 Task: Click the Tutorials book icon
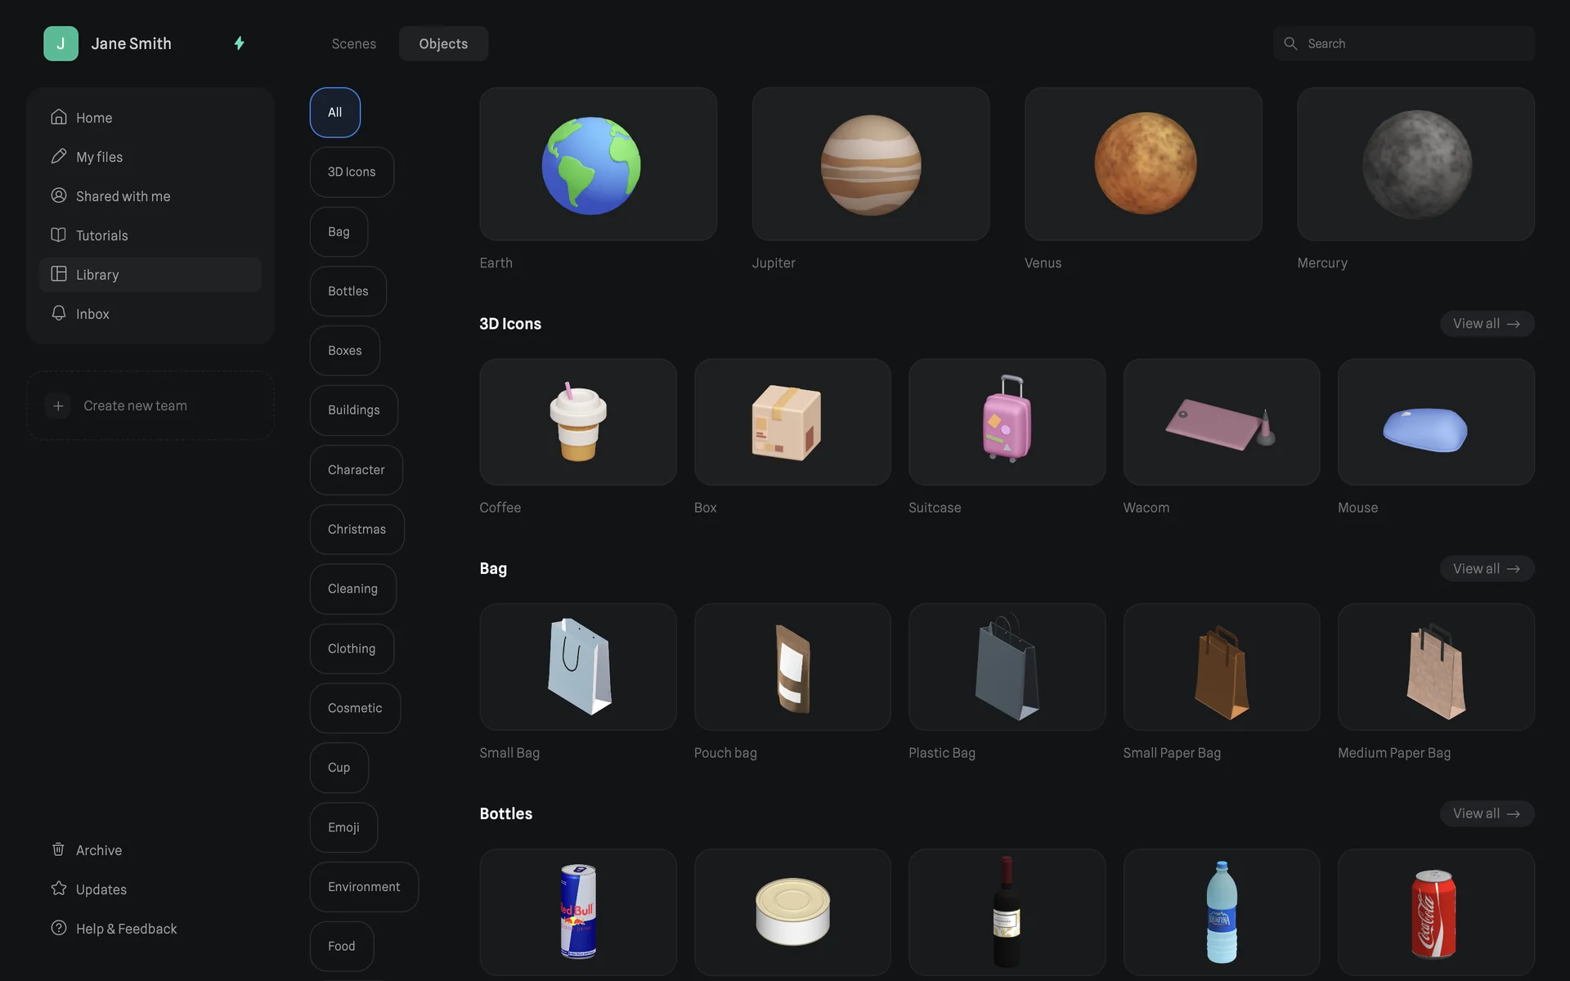pyautogui.click(x=58, y=235)
